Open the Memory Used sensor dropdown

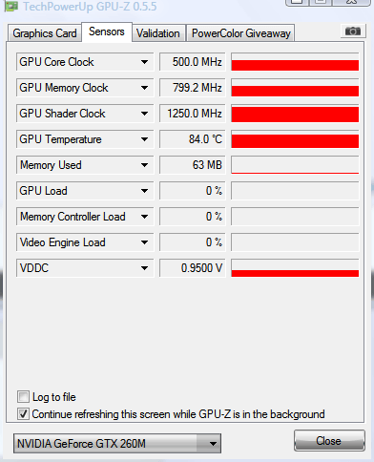pos(144,165)
